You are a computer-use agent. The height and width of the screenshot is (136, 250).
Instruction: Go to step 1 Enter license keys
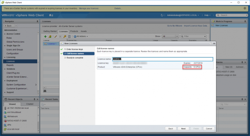point(75,49)
